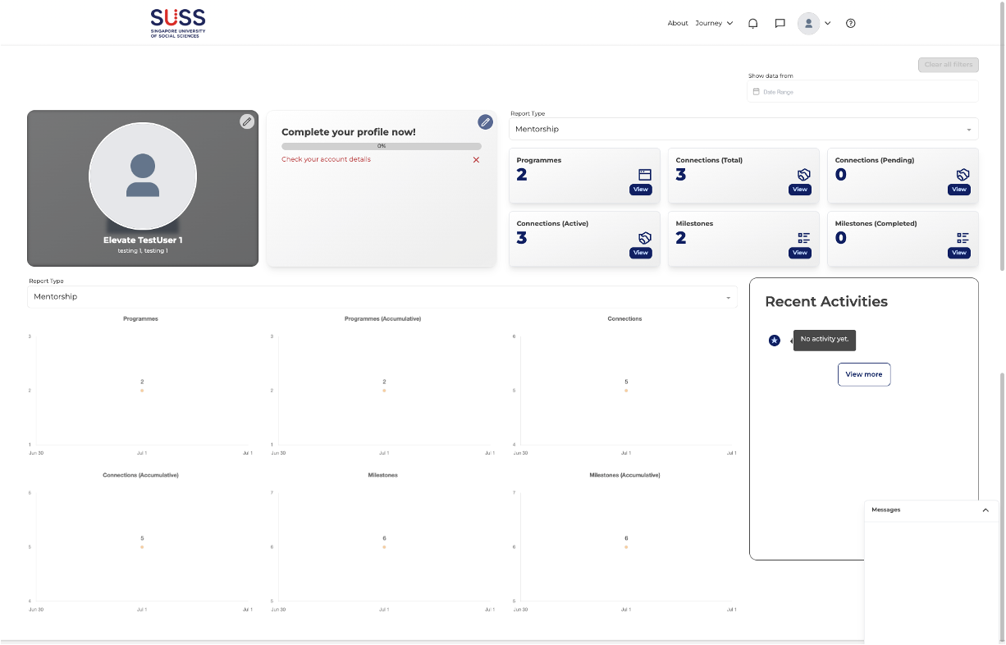Click the Date Range input field
The height and width of the screenshot is (645, 1006).
click(x=862, y=92)
